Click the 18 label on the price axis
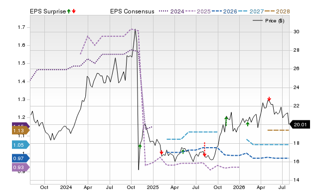 click(x=297, y=143)
